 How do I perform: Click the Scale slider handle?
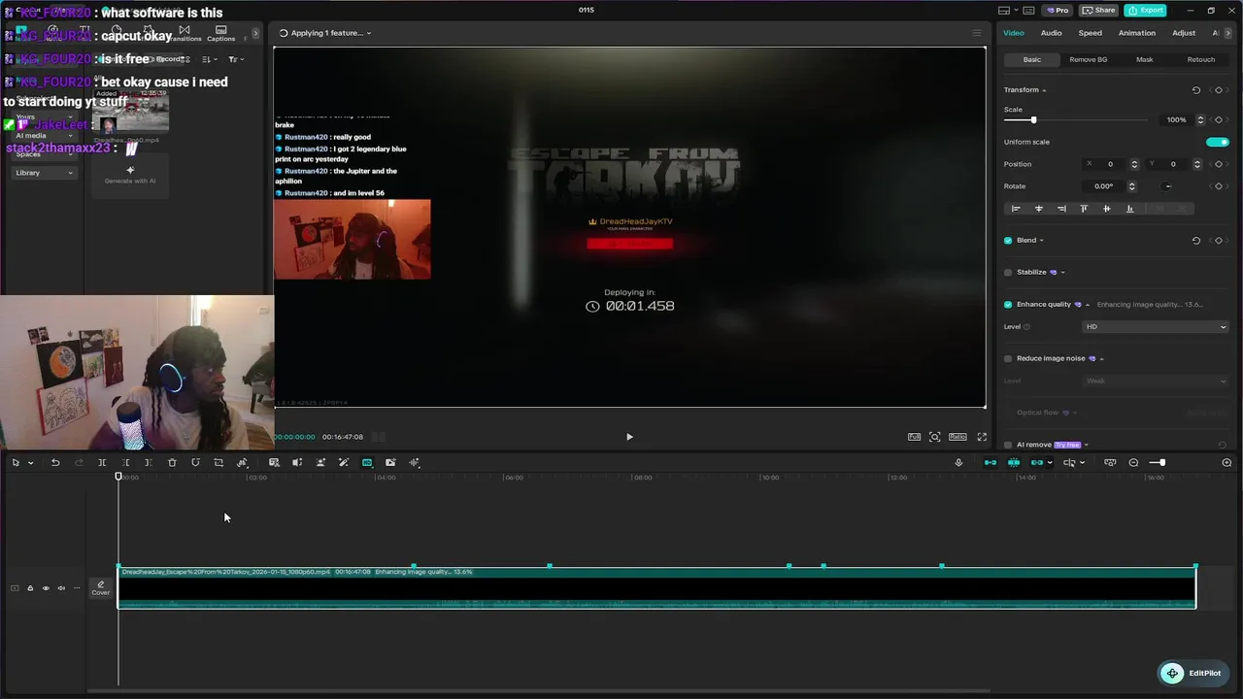[1033, 120]
